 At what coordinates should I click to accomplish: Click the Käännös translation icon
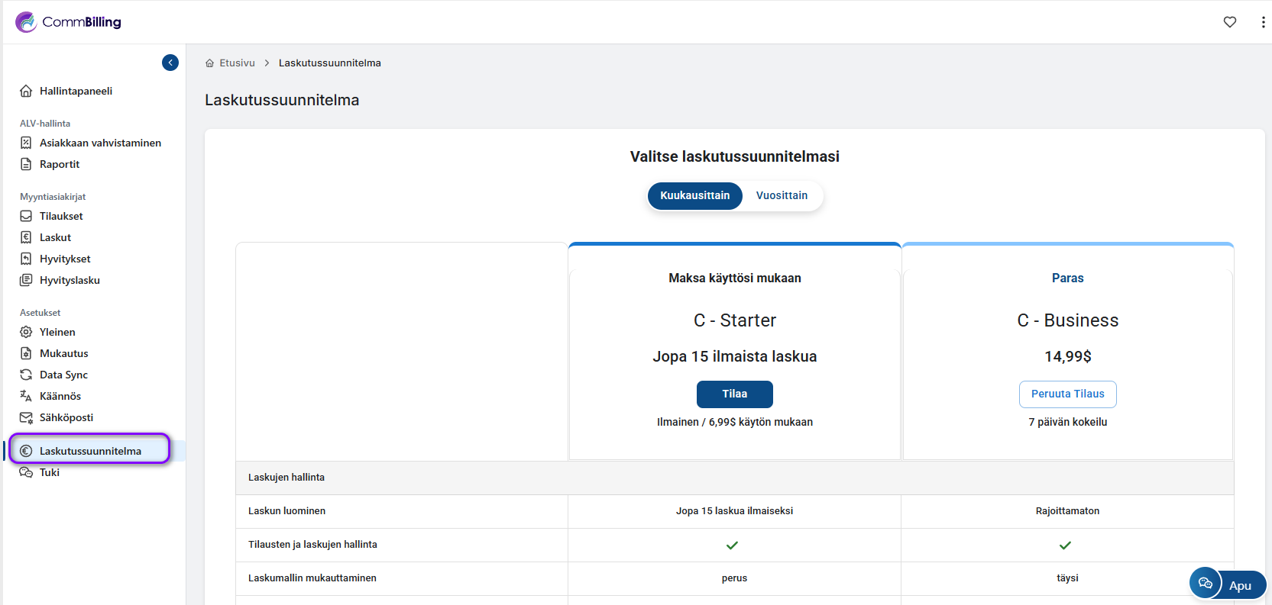pos(26,396)
